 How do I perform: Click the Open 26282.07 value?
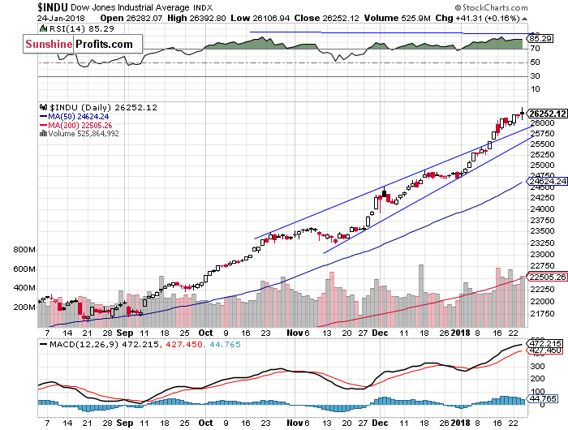pos(131,18)
